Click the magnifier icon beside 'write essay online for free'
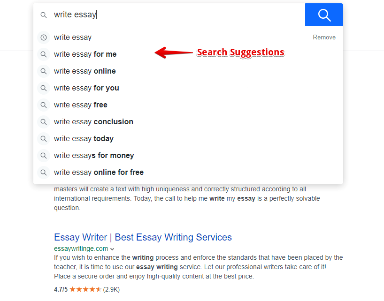Screen dimensions: 384x301 (44, 173)
